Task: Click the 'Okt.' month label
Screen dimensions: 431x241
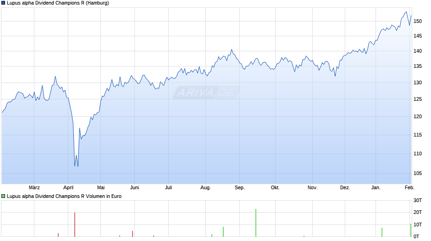Action: 275,187
